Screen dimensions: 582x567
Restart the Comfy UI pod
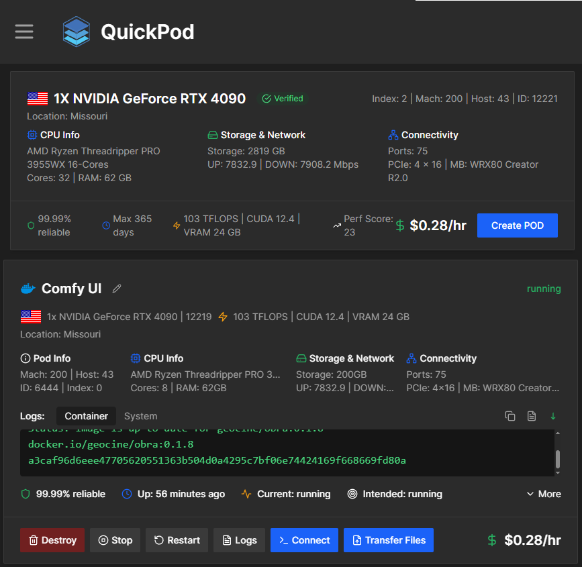pos(177,540)
